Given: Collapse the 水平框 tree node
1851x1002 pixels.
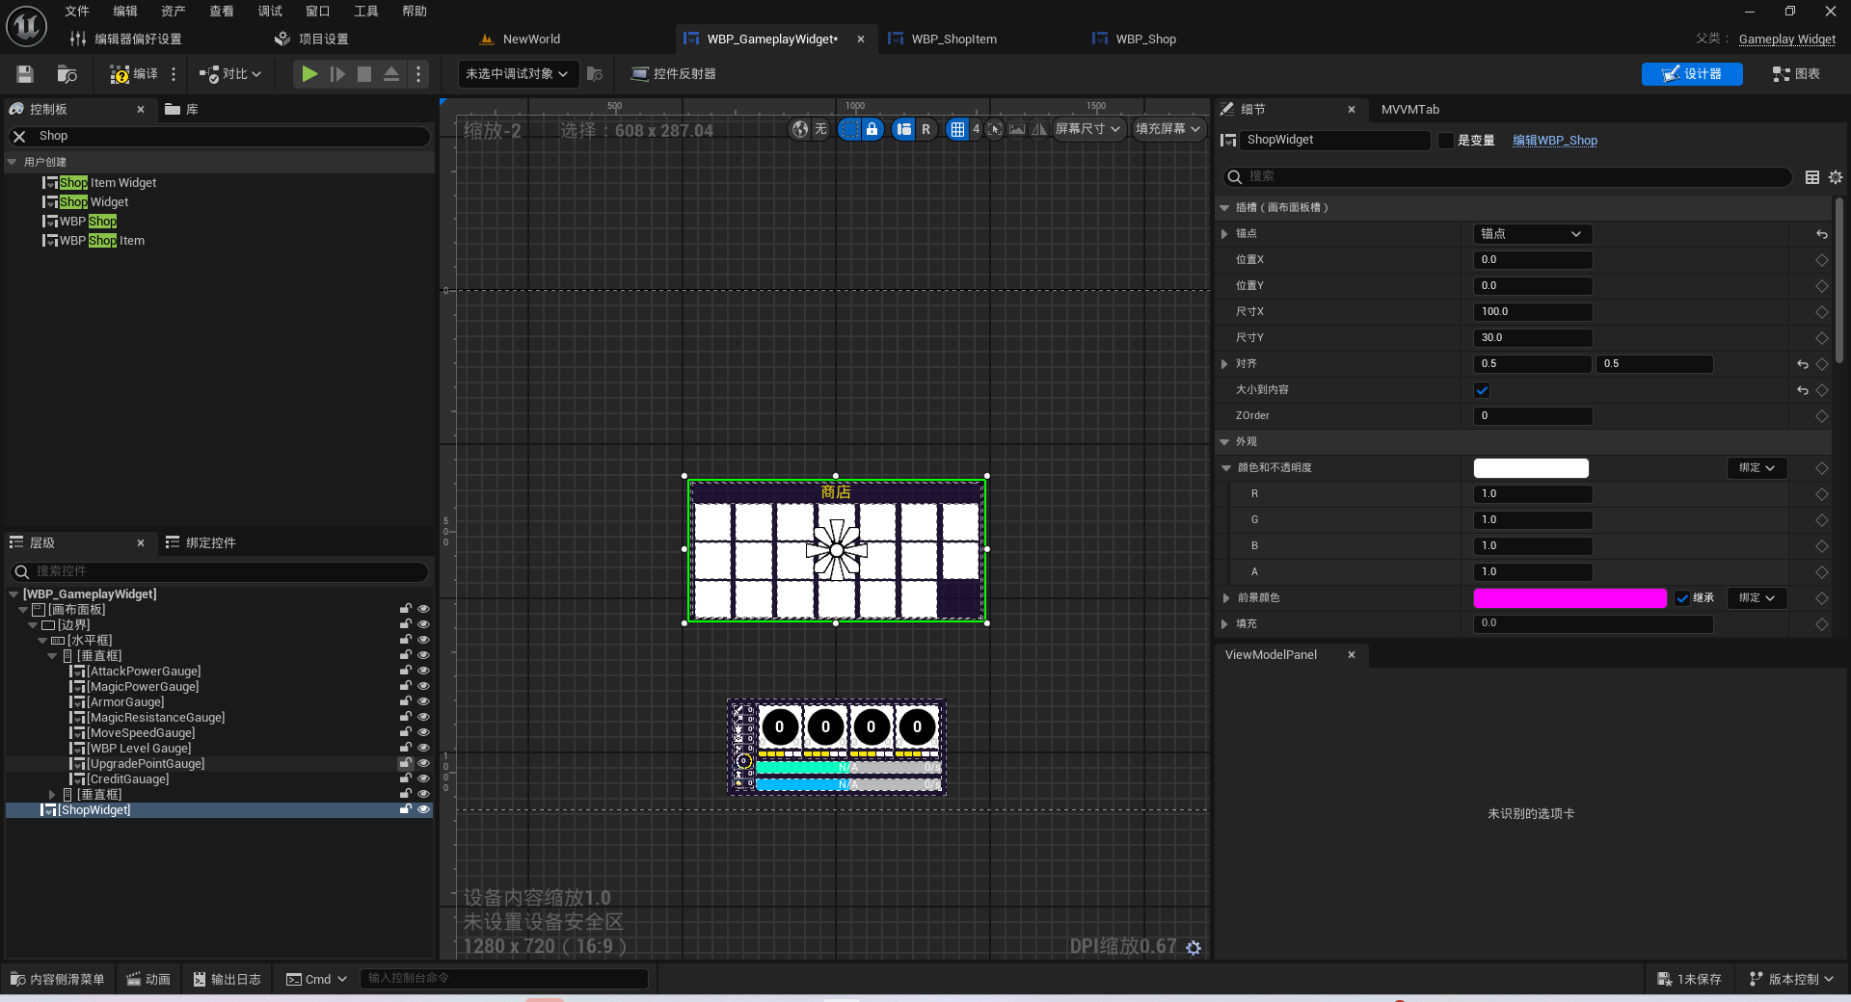Looking at the screenshot, I should (42, 641).
